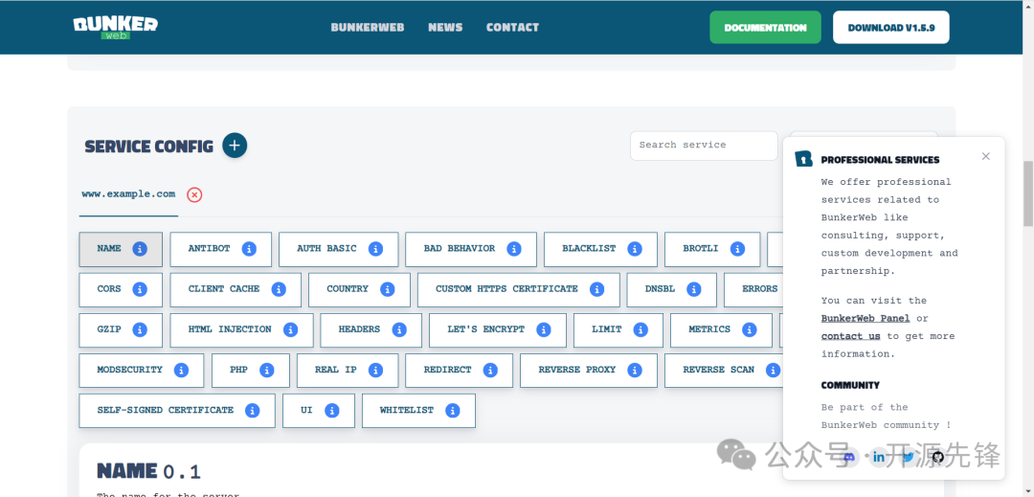Open REAL IP info icon
The image size is (1034, 497).
[x=375, y=370]
